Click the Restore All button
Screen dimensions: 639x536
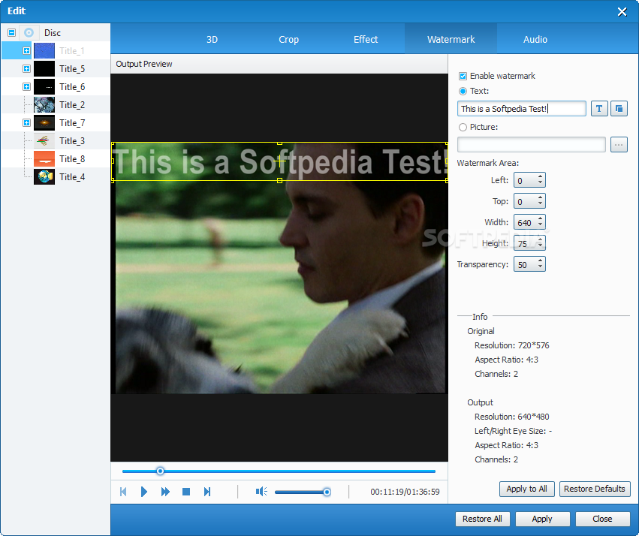(482, 519)
